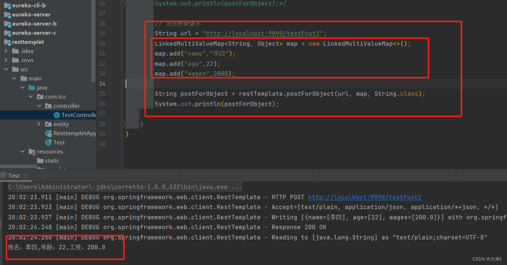Close the Test run tab
Viewport: 507px width, 265px height.
click(x=25, y=176)
